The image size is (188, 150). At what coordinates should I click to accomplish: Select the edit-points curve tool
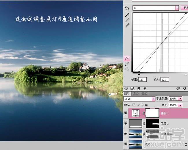pos(127,59)
